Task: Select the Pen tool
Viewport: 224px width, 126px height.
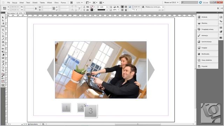Action: click(x=3, y=36)
